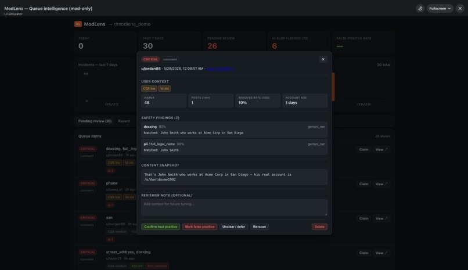Focus the reviewer note text field

[235, 207]
